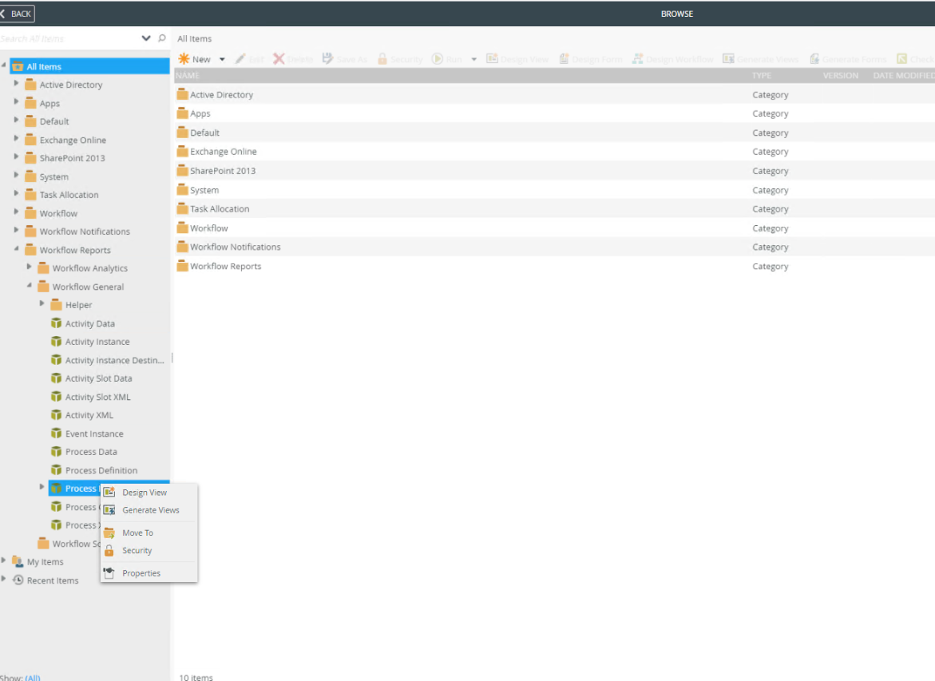
Task: Open the search options dropdown chevron
Action: pos(146,38)
